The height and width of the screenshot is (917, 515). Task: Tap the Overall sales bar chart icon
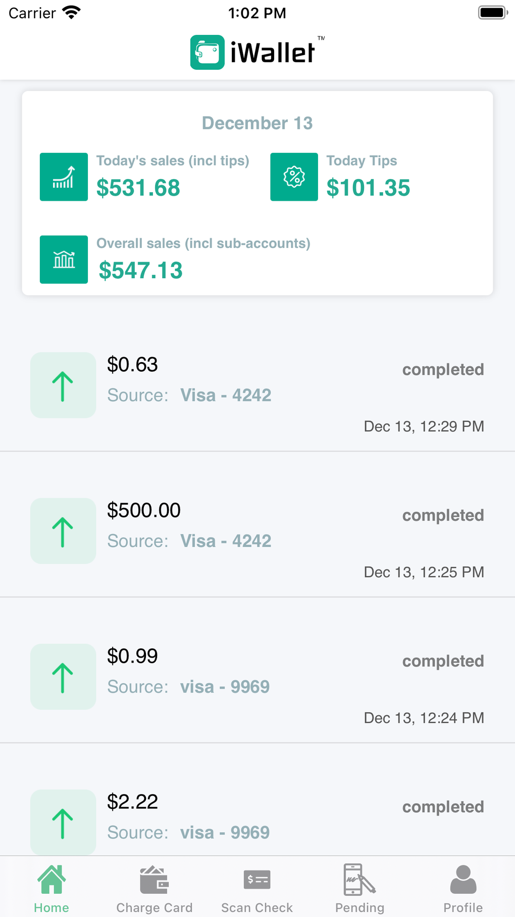pyautogui.click(x=64, y=259)
